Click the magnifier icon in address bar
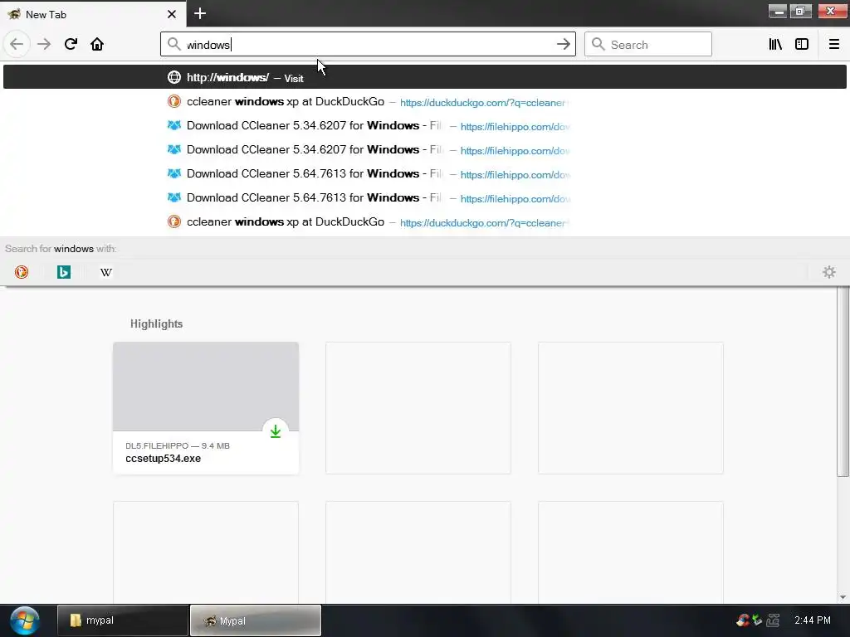Image resolution: width=850 pixels, height=637 pixels. pos(173,44)
